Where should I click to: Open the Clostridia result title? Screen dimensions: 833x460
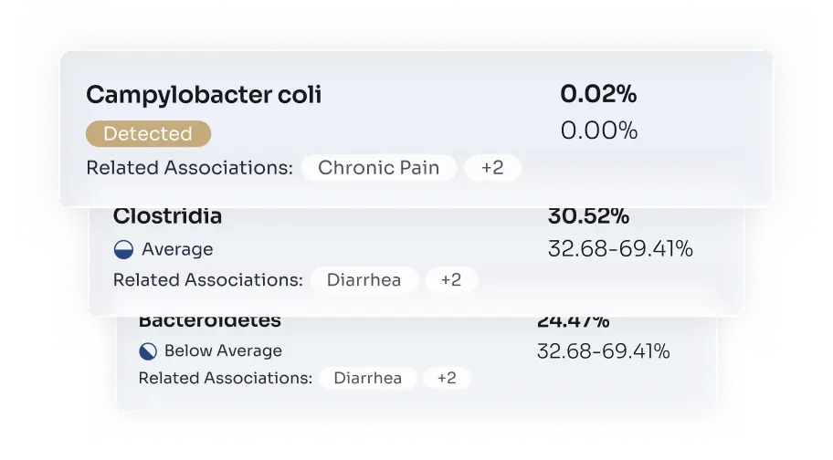pyautogui.click(x=167, y=217)
